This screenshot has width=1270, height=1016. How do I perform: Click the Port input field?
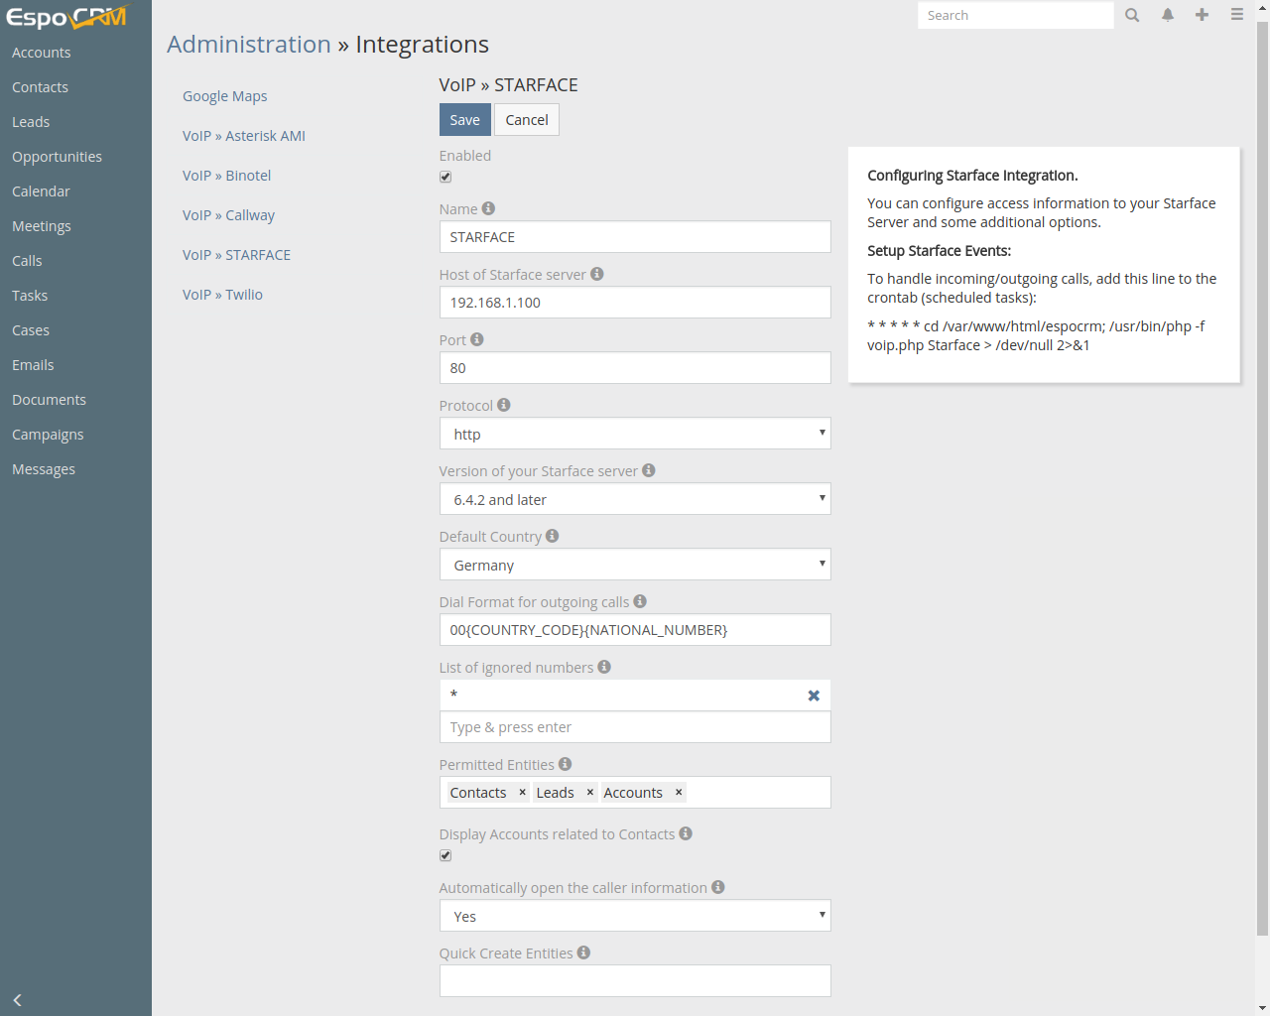pos(635,368)
